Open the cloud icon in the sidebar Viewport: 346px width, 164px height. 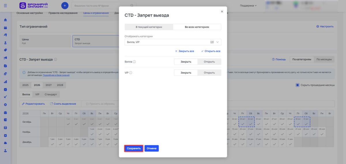pos(5,143)
